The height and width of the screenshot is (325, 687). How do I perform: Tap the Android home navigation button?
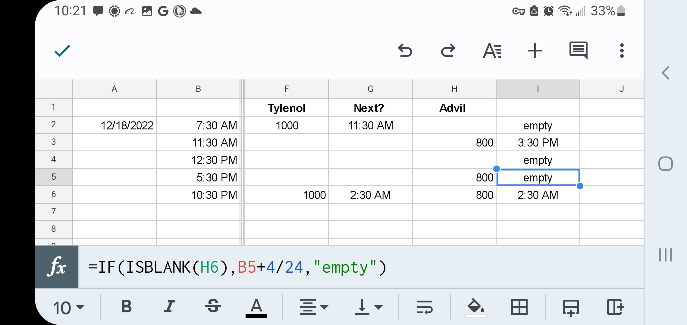click(x=665, y=164)
